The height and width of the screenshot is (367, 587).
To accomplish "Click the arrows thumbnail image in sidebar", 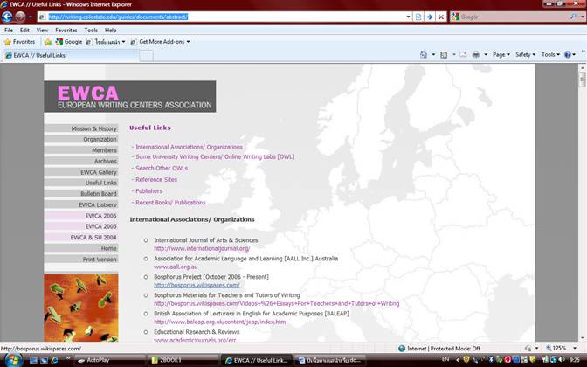I will coord(81,308).
